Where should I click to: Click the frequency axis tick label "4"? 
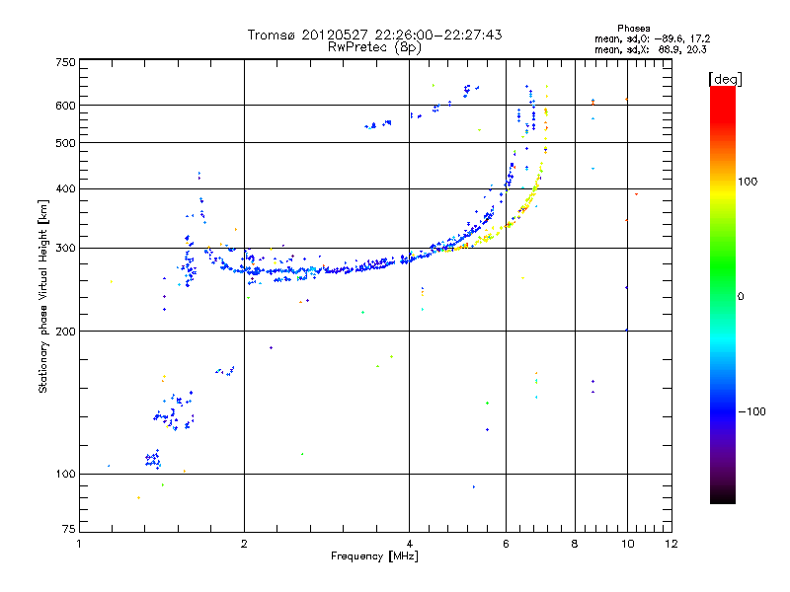tap(409, 544)
